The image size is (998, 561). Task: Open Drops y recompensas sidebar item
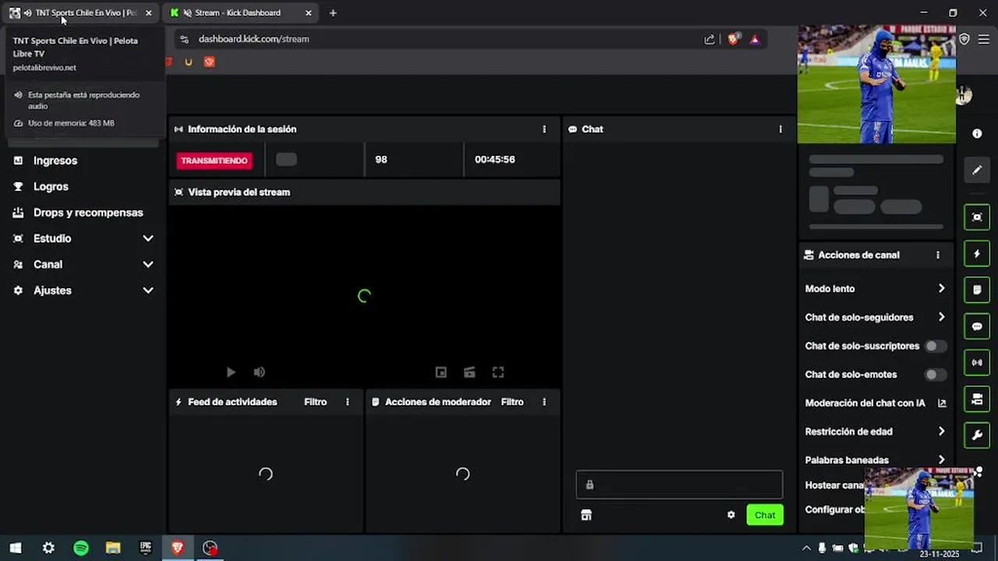point(88,213)
